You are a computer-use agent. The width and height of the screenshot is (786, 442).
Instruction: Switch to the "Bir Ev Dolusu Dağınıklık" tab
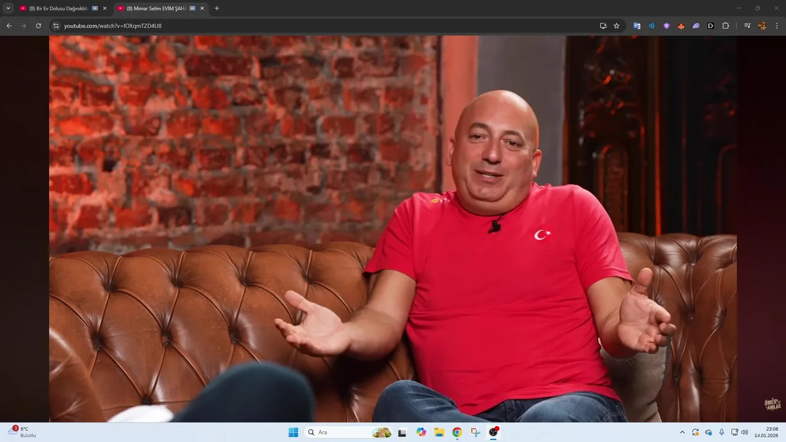[x=63, y=9]
